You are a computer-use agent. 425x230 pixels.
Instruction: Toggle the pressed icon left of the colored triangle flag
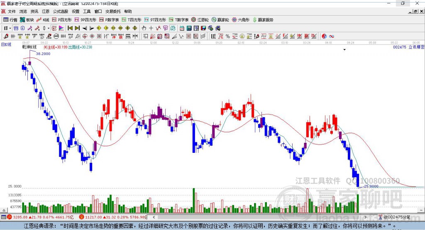pos(54,28)
